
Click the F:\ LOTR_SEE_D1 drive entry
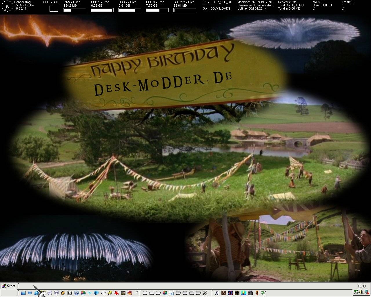click(x=217, y=2)
